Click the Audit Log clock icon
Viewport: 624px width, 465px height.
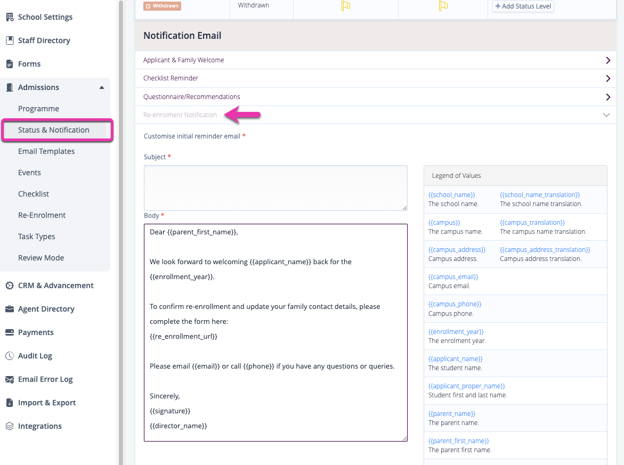point(9,356)
